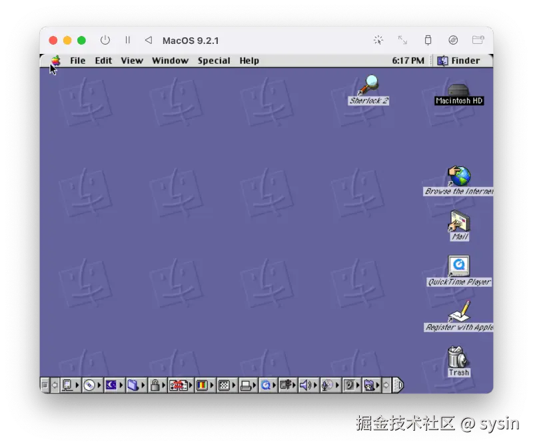Viewport: 533px width, 446px height.
Task: Expand the Web Sharing module arrow
Action: [378, 385]
